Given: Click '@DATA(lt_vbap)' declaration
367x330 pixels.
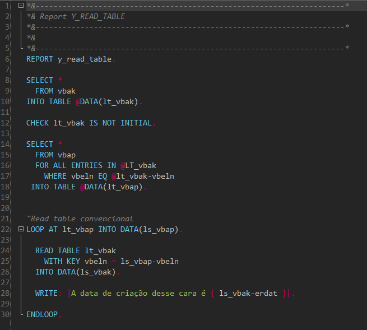Looking at the screenshot, I should [111, 187].
